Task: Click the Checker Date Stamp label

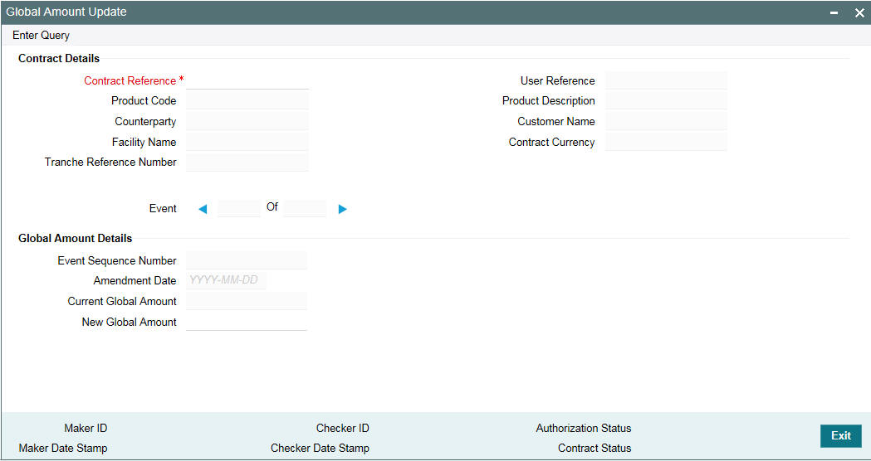Action: 320,448
